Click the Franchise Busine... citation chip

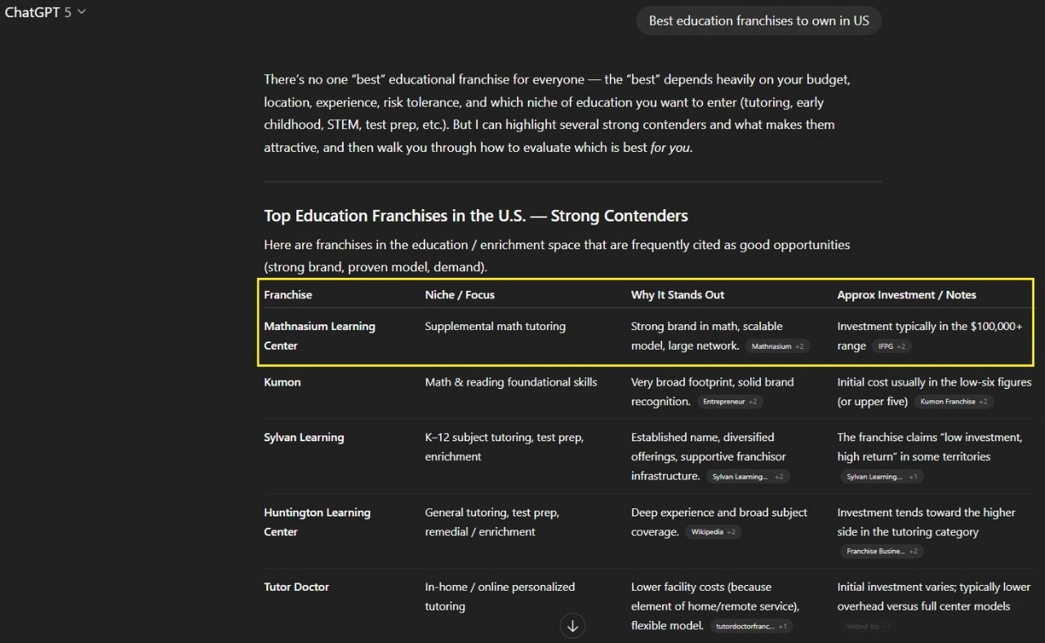pos(881,551)
